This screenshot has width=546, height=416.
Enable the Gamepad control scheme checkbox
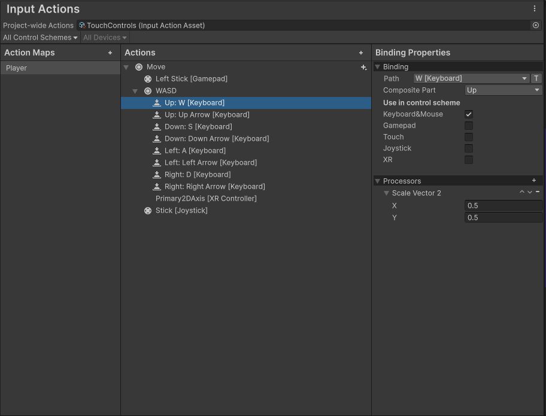[x=469, y=126]
